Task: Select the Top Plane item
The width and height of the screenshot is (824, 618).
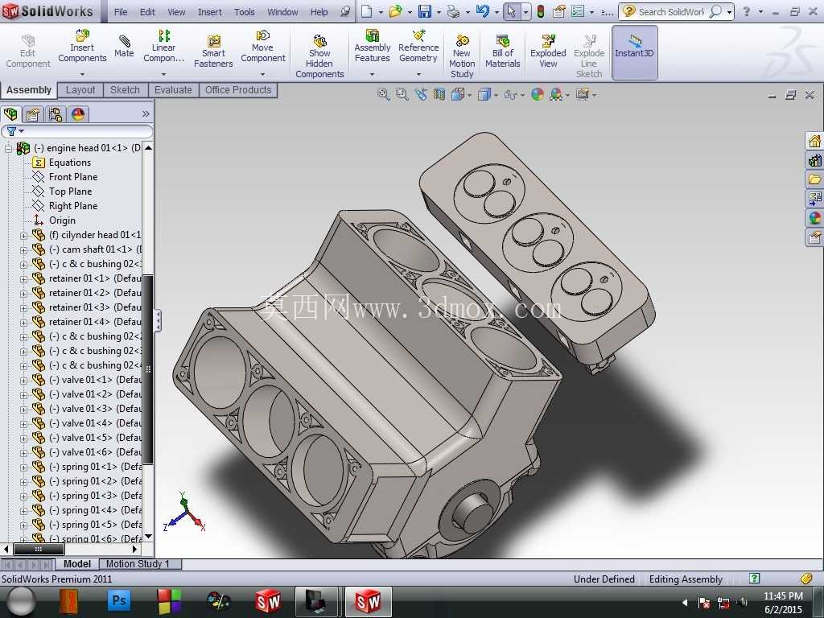Action: pyautogui.click(x=71, y=192)
